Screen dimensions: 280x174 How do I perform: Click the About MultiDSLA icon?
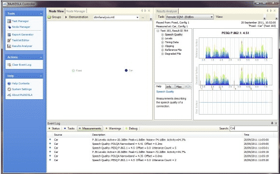pos(9,95)
